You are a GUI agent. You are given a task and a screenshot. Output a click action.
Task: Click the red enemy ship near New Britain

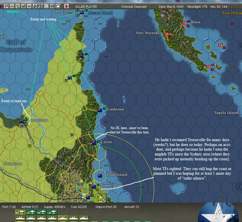[x=233, y=24]
